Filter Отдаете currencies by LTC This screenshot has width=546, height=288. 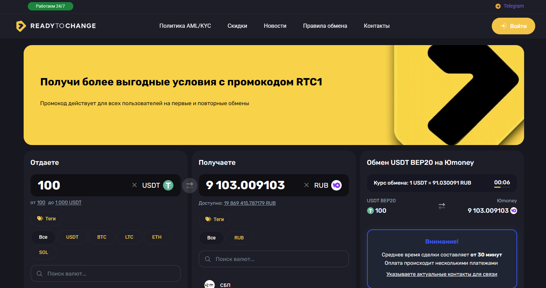(129, 237)
